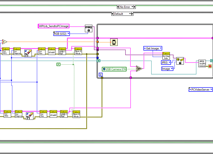This screenshot has height=154, width=213.
Task: Click lower row Clear Errors VI
Action: pyautogui.click(x=30, y=116)
